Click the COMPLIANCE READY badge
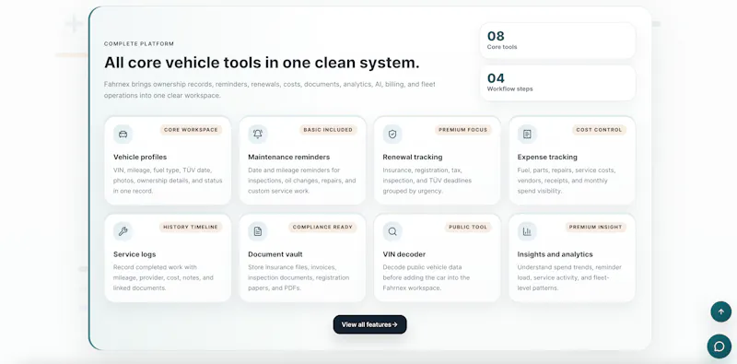Viewport: 737px width, 364px height. point(322,227)
